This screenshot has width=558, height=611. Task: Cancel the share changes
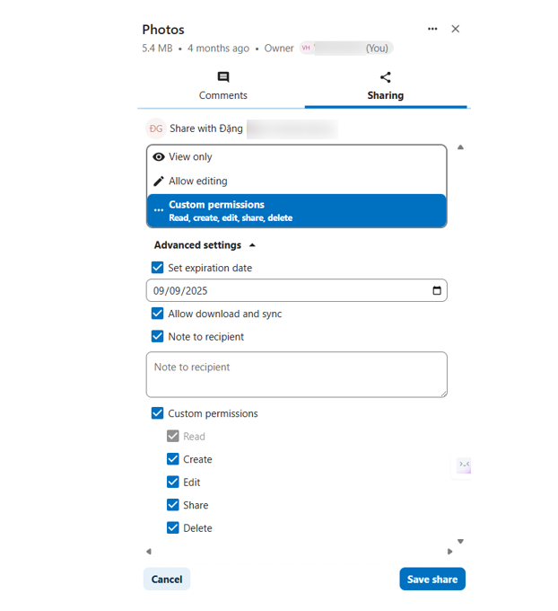pyautogui.click(x=167, y=580)
